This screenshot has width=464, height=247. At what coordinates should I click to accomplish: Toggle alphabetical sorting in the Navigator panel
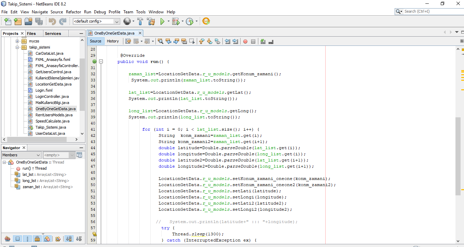tap(69, 238)
